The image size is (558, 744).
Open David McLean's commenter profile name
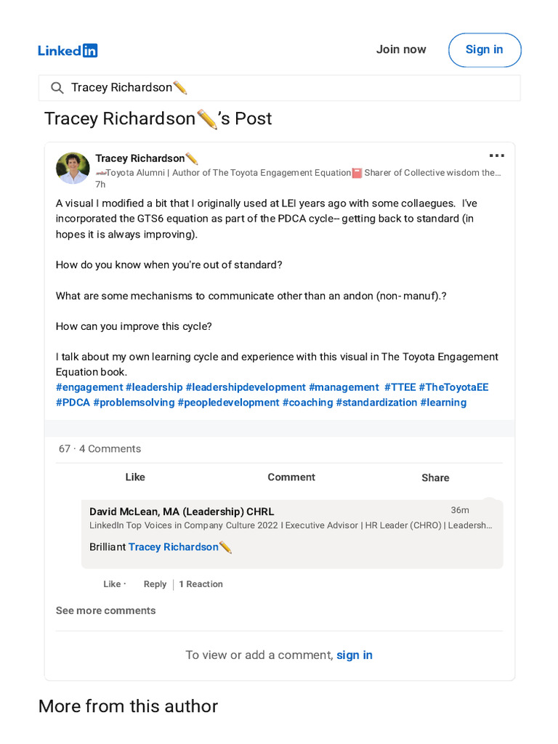[182, 511]
